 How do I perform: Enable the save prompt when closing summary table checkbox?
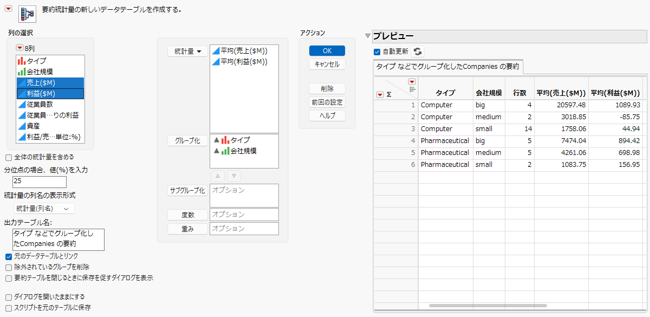tap(9, 278)
